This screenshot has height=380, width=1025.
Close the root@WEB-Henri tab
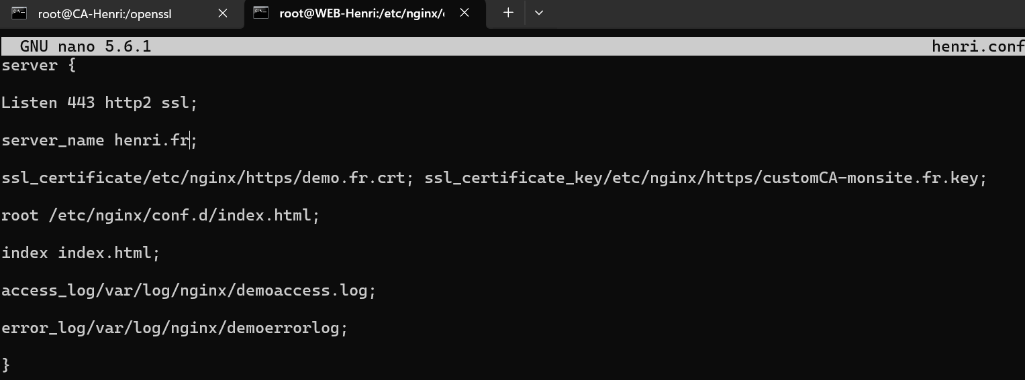coord(465,13)
